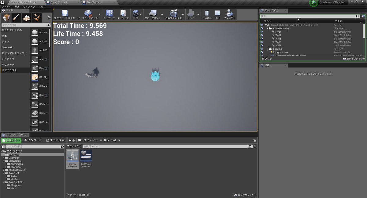Open Settings (設定) toolbar icon
367x198 pixels.
(135, 14)
